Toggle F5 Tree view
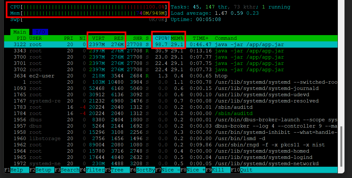 [117, 170]
